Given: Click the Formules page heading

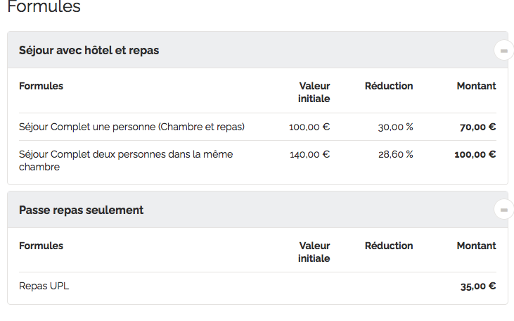Looking at the screenshot, I should tap(44, 8).
